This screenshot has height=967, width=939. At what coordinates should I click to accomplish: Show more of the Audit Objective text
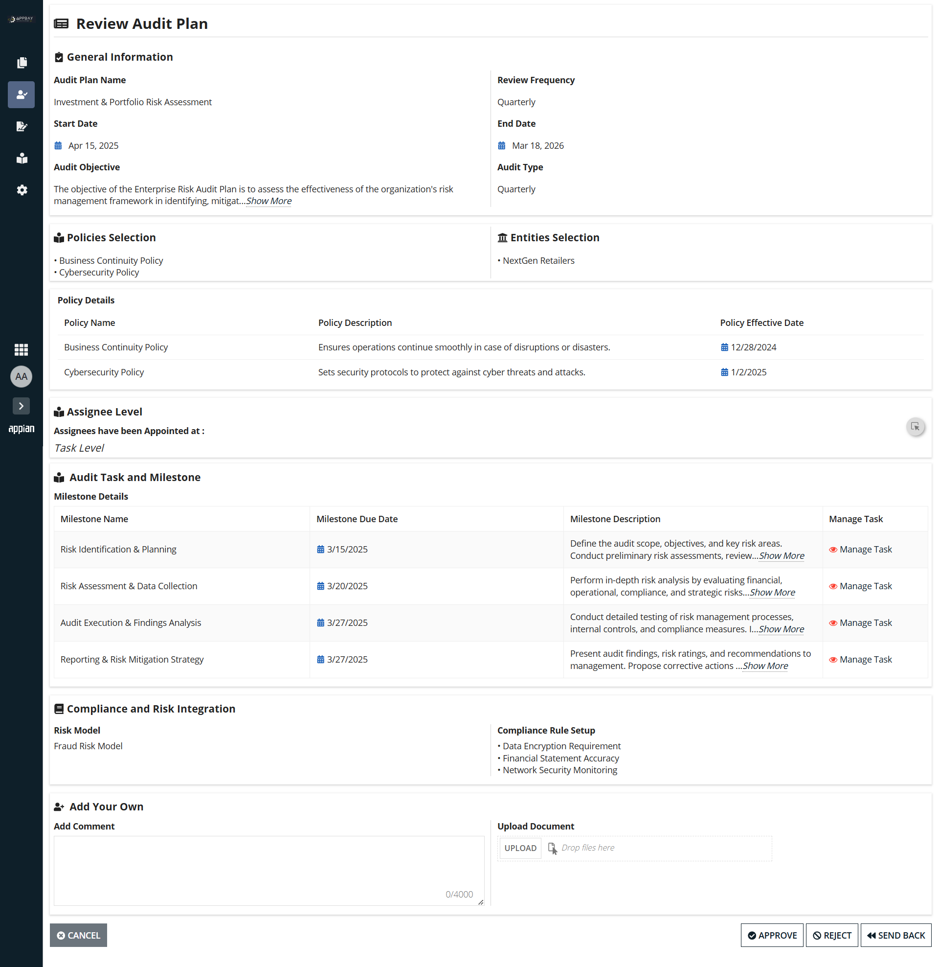[269, 201]
